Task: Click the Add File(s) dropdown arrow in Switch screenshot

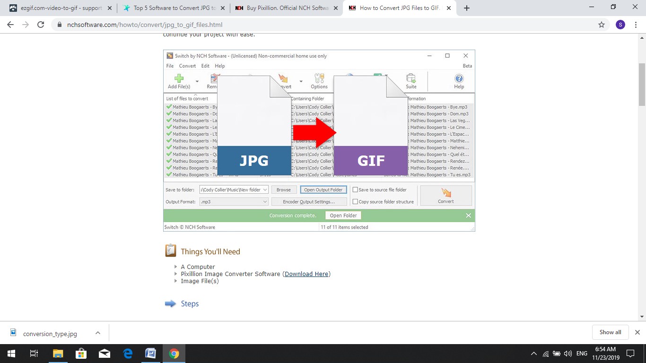Action: click(197, 81)
